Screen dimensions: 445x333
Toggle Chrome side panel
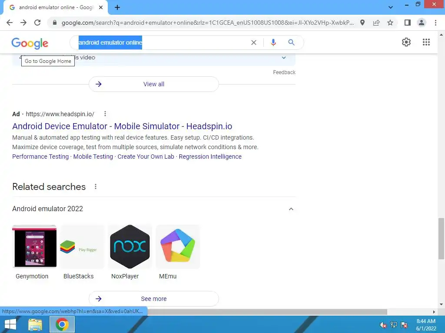click(408, 23)
